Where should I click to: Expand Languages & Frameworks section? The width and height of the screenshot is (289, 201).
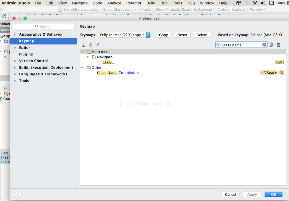15,74
